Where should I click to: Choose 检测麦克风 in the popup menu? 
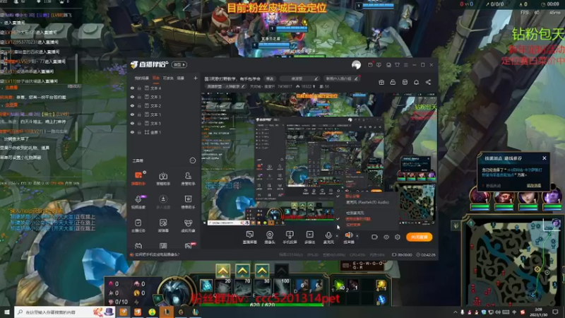tap(355, 213)
